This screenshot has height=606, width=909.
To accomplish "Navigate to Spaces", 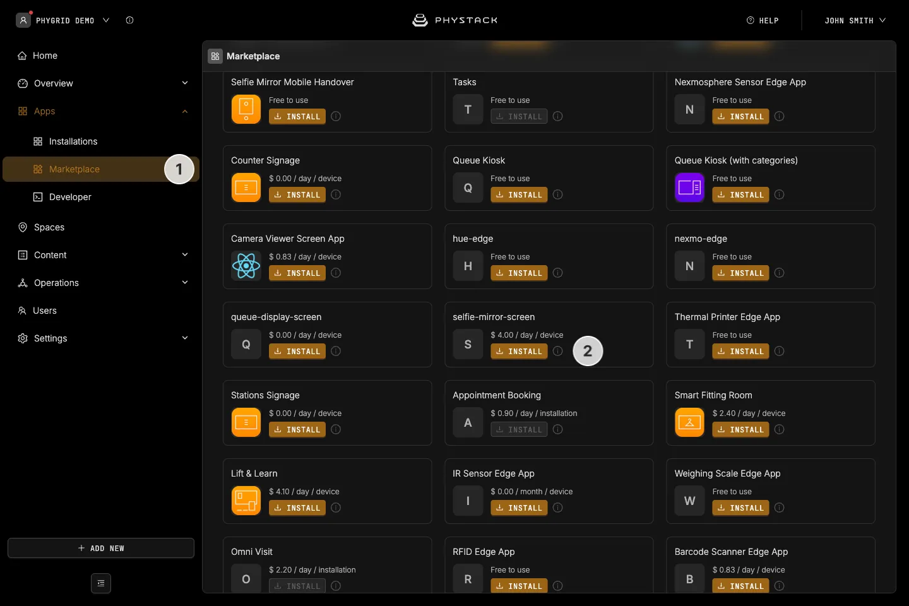I will (101, 227).
